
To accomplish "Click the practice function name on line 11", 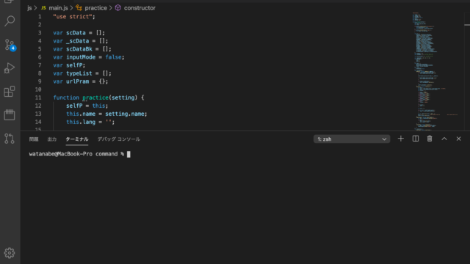I will 95,98.
